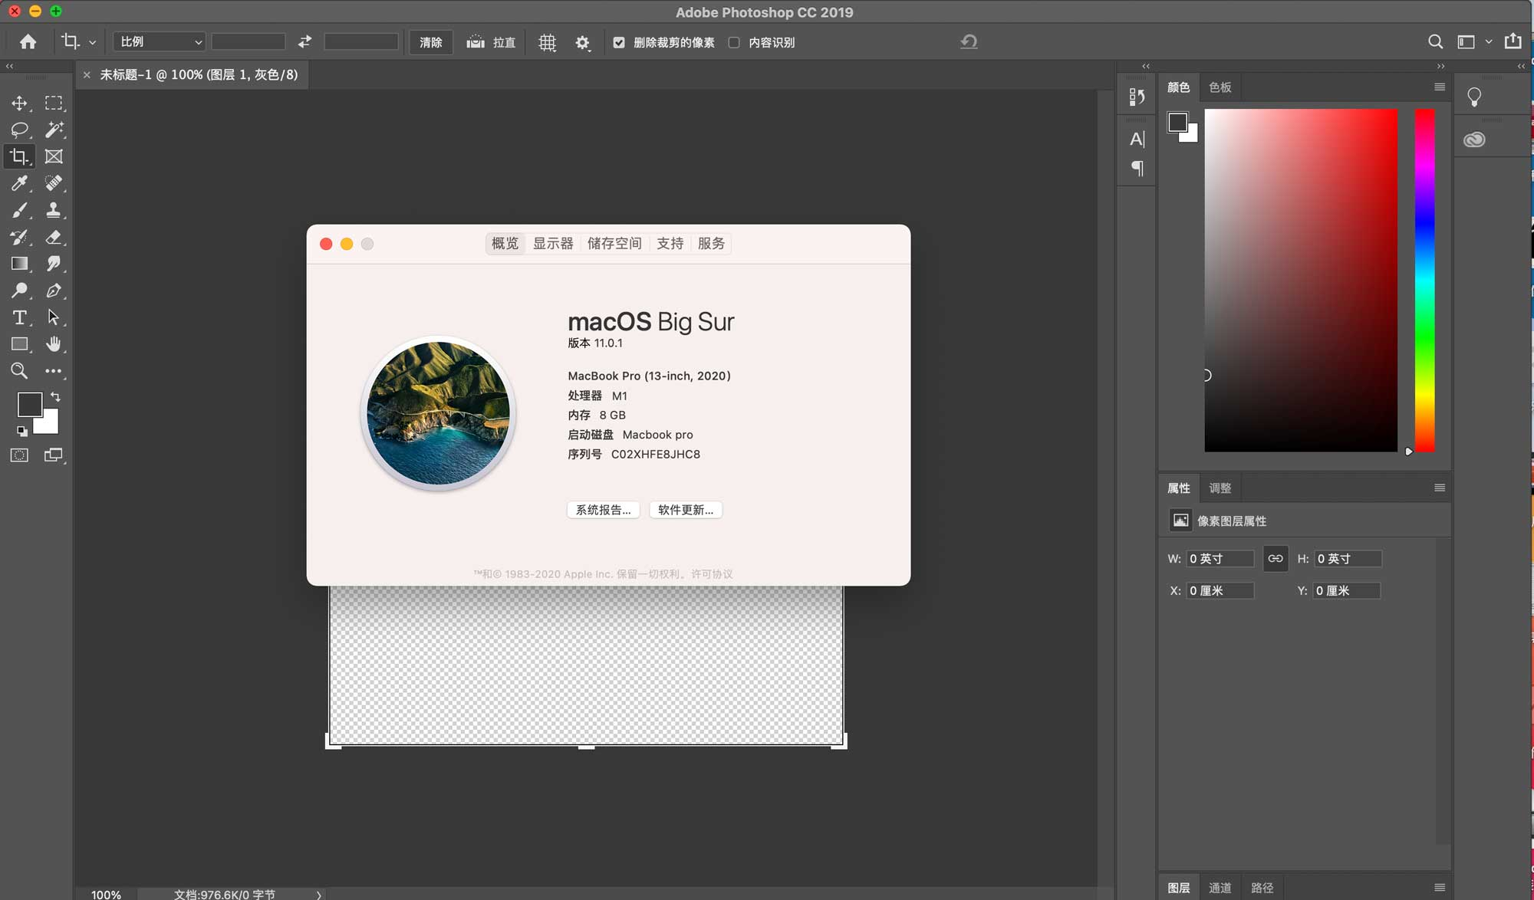Select the Move tool

tap(19, 103)
